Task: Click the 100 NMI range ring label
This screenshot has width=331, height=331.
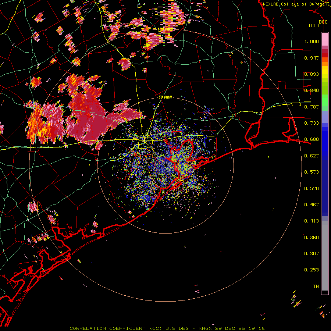Action: coord(165,29)
